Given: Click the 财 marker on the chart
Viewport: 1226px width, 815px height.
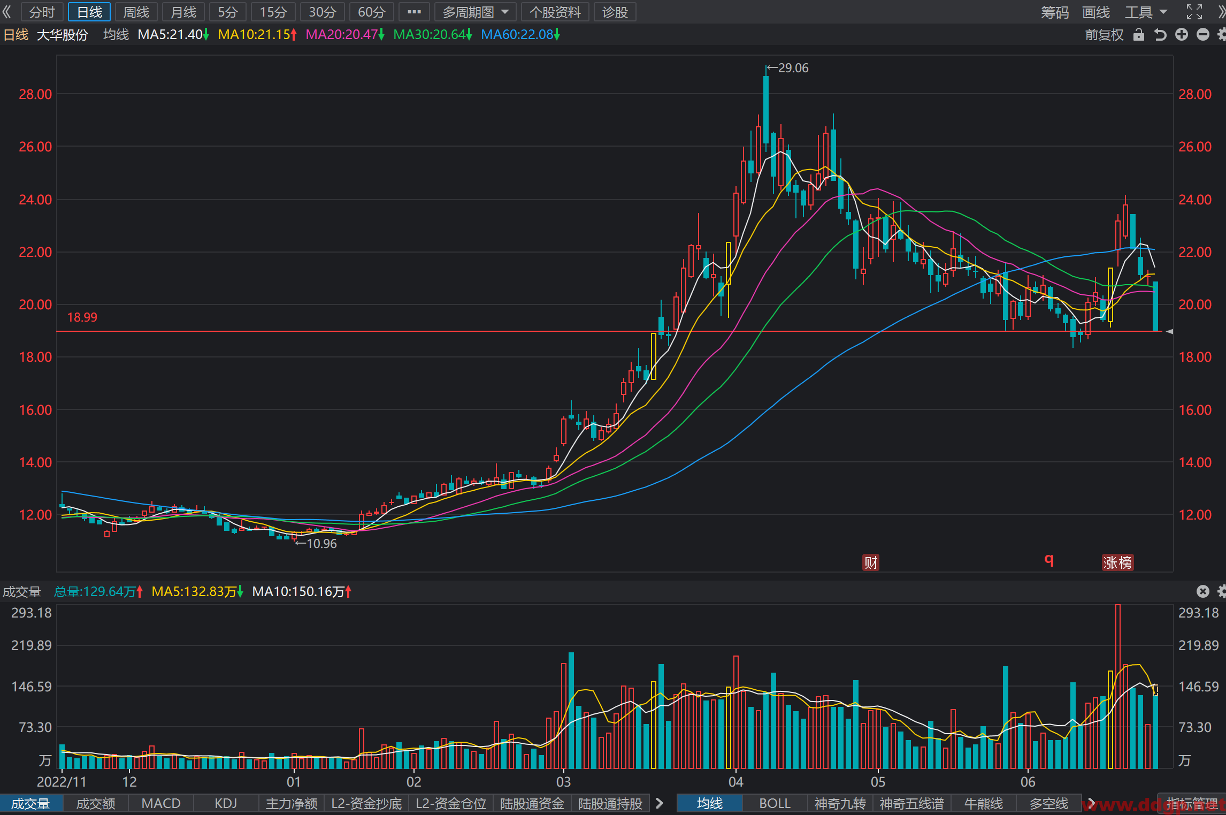Looking at the screenshot, I should click(871, 562).
